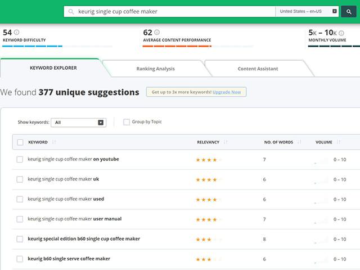Click the keyword search input field
This screenshot has height=270, width=360.
pyautogui.click(x=169, y=11)
